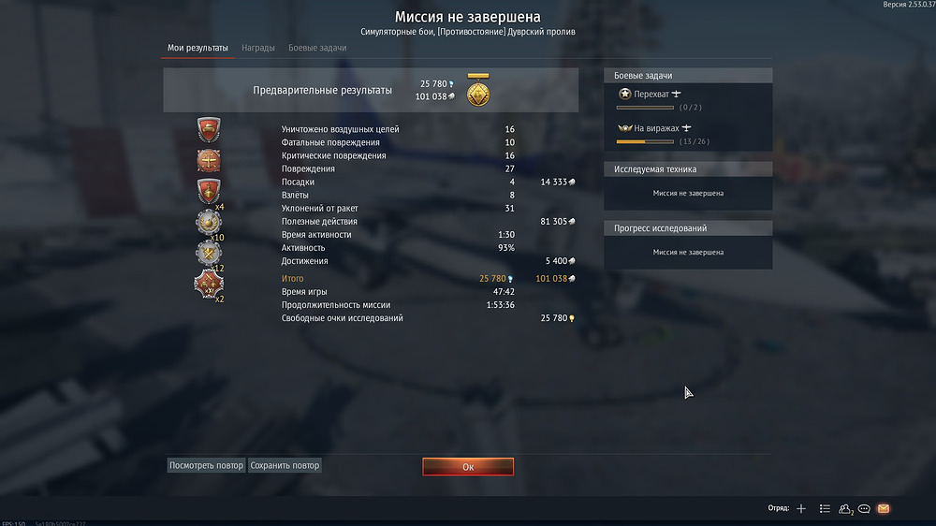This screenshot has height=526, width=936.
Task: Add a squad member with plus icon
Action: point(801,509)
